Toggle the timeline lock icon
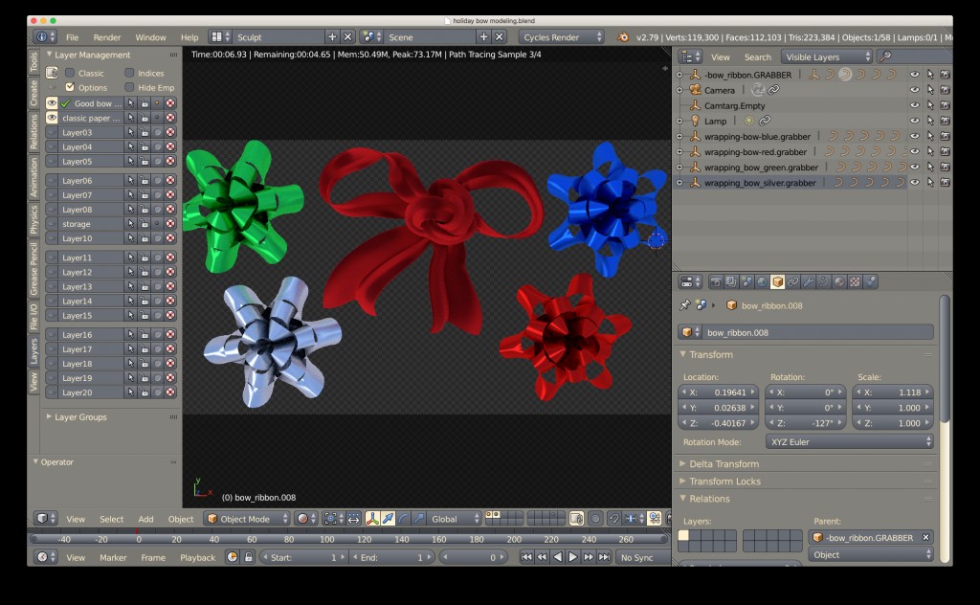 pos(248,557)
